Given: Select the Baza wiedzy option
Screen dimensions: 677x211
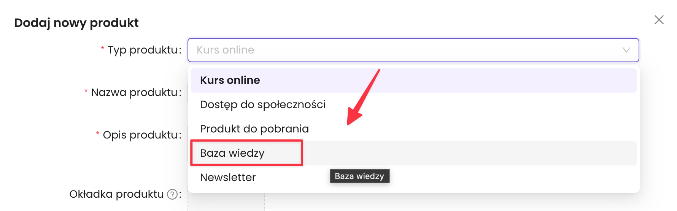Looking at the screenshot, I should pos(232,153).
